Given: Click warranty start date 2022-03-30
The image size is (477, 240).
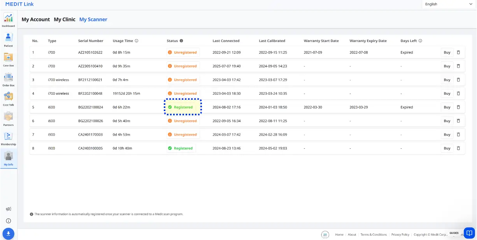Looking at the screenshot, I should point(313,107).
